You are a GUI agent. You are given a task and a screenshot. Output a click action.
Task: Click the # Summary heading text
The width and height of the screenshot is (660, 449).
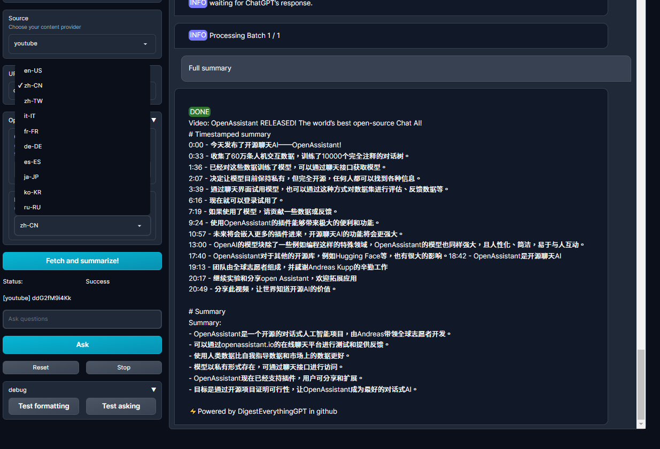point(207,312)
